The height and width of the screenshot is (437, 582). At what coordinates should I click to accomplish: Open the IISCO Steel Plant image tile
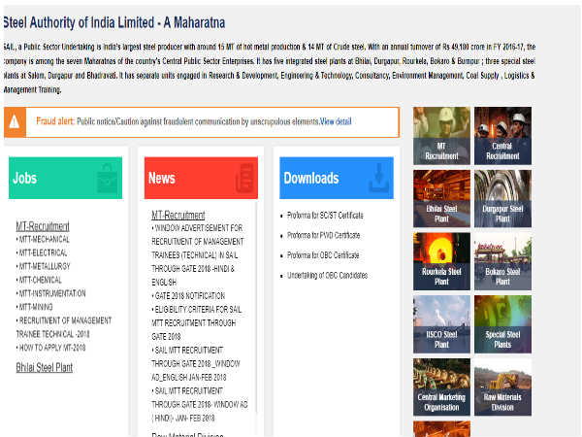(441, 324)
